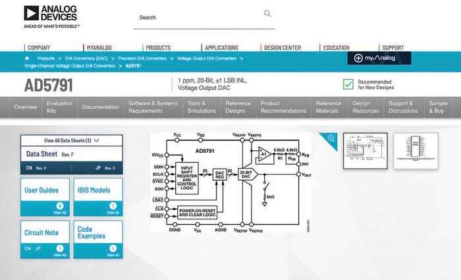Image resolution: width=461 pixels, height=280 pixels.
Task: Open the PRODUCTS menu
Action: click(158, 47)
